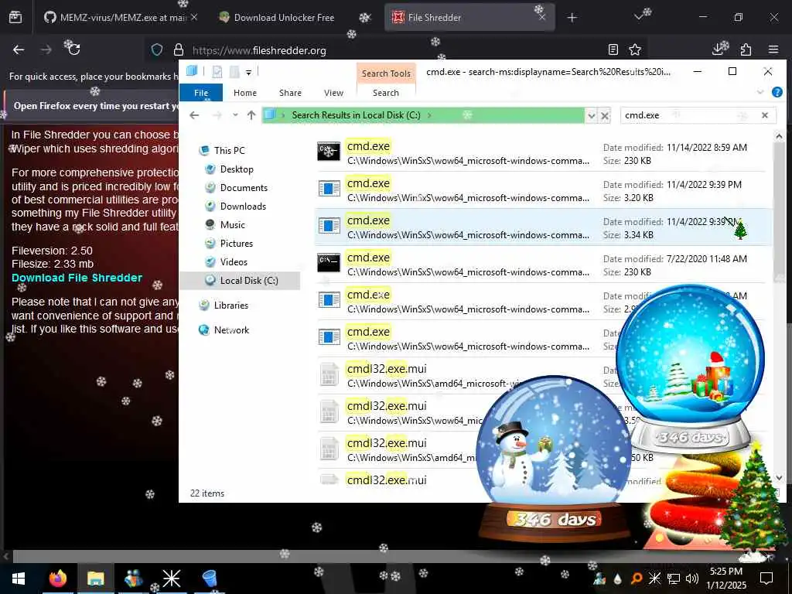Click the results vertical scrollbar thumb
The height and width of the screenshot is (594, 792).
779,212
